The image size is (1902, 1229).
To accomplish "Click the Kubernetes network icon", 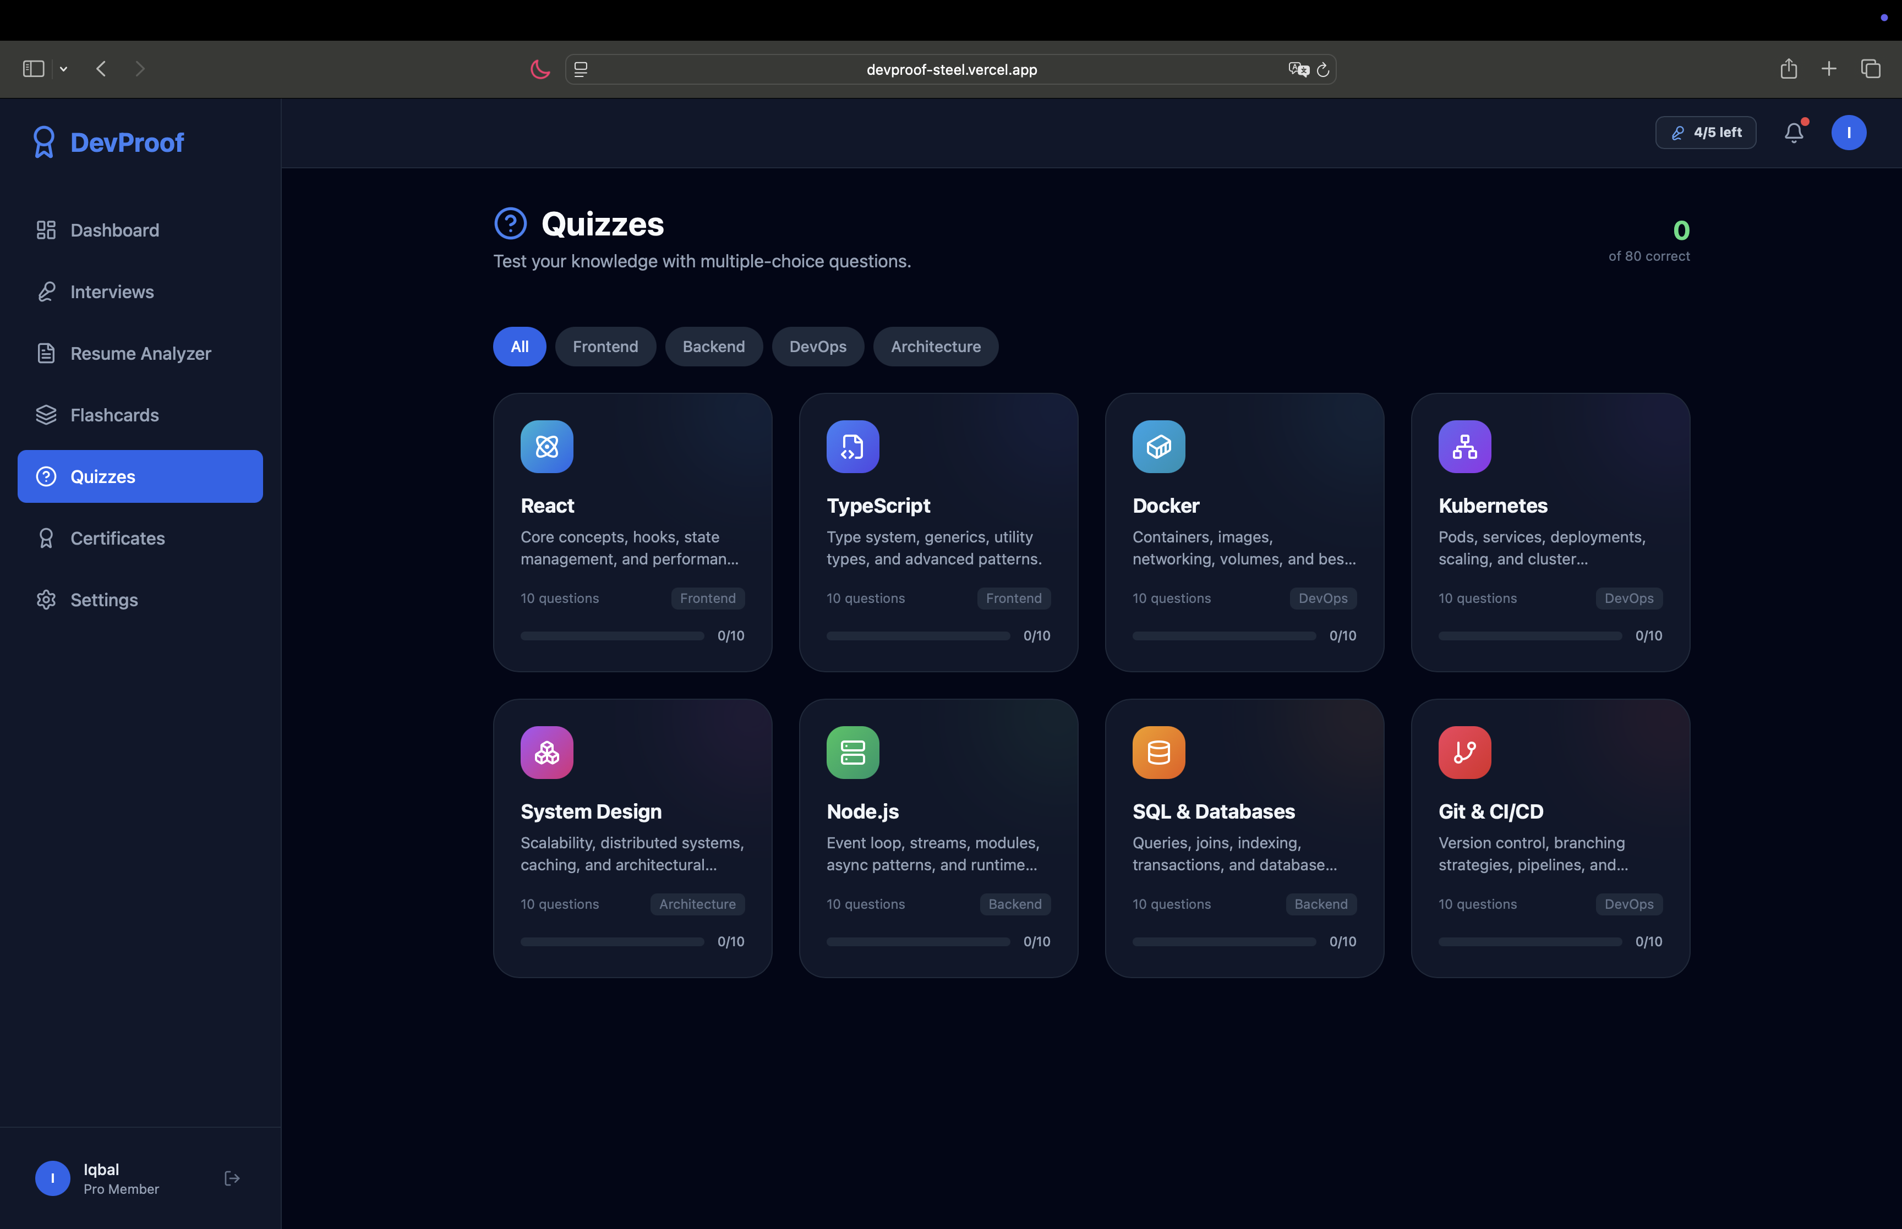I will click(1464, 447).
